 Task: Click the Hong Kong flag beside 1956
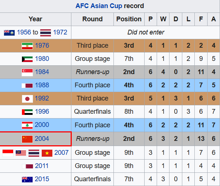click(x=9, y=32)
